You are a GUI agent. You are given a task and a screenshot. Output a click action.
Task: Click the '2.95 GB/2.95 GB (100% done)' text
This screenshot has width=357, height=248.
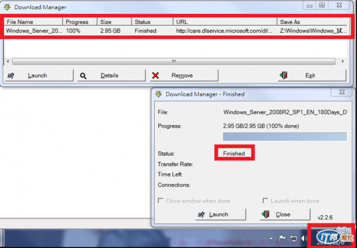tap(261, 126)
